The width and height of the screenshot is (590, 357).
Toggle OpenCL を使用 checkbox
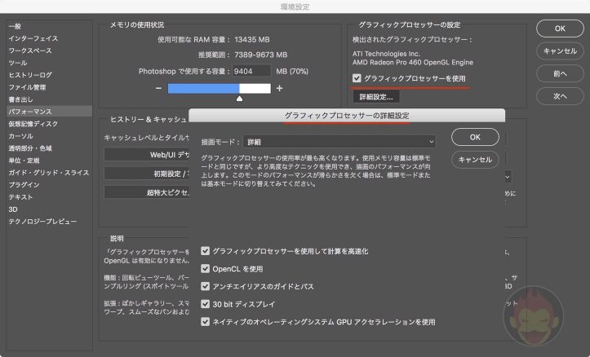(205, 269)
